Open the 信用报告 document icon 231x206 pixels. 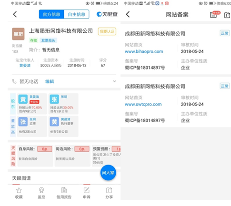[x=64, y=190]
